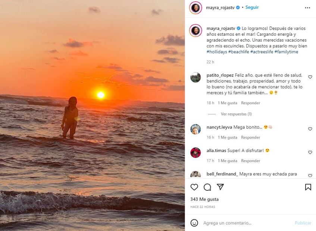The image size is (316, 231).
Task: Open patito_rlopez profile picture
Action: 195,77
